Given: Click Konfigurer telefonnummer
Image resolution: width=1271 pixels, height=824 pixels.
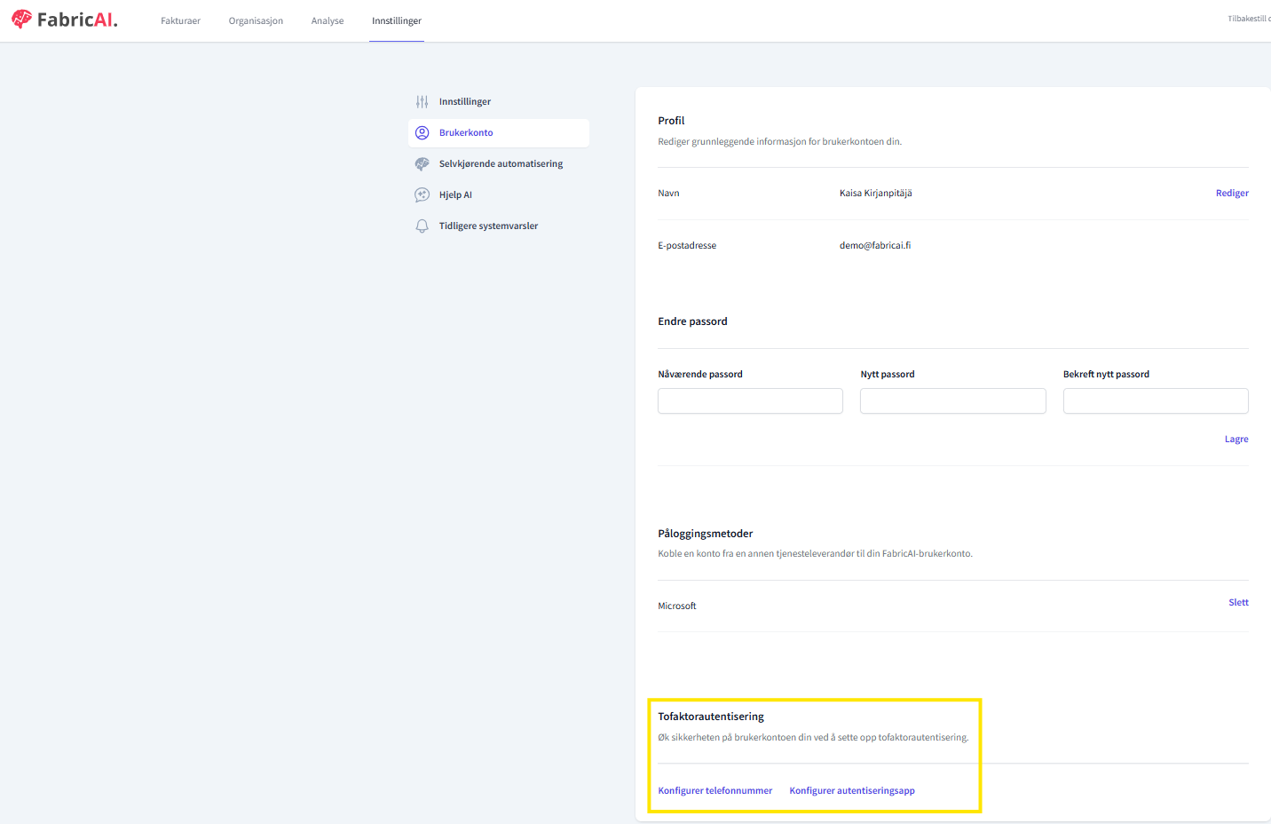Looking at the screenshot, I should tap(715, 791).
